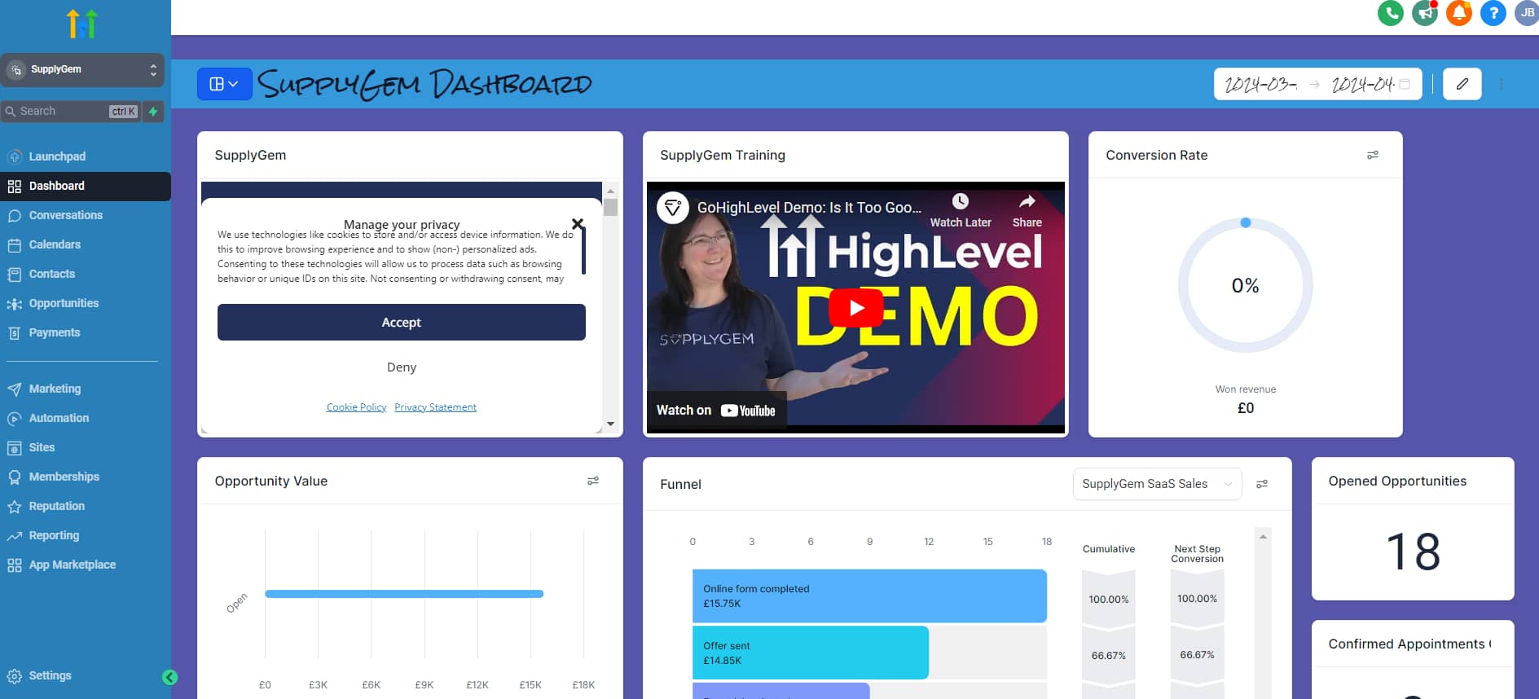Play the HighLevel Demo YouTube video

[x=855, y=308]
